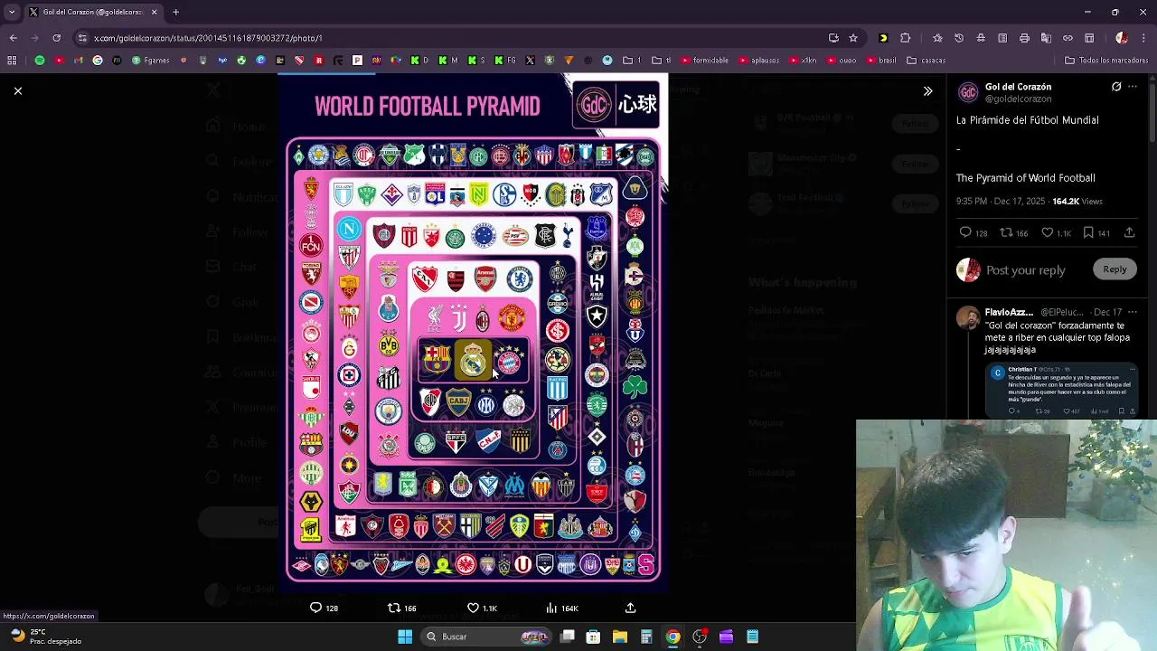This screenshot has height=651, width=1157.
Task: View site information icon in the address bar
Action: [x=82, y=38]
